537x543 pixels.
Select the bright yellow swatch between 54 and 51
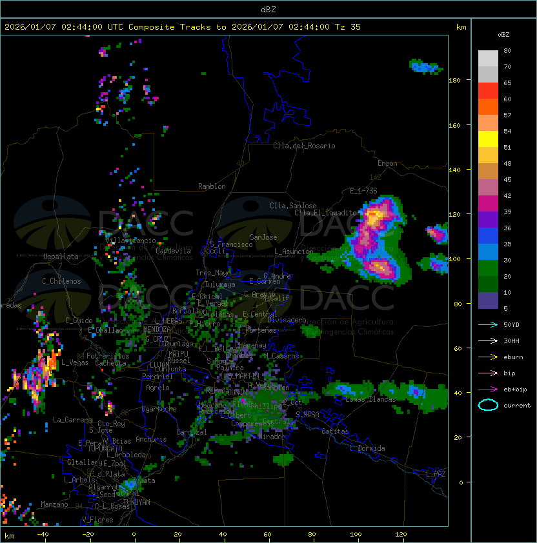488,139
